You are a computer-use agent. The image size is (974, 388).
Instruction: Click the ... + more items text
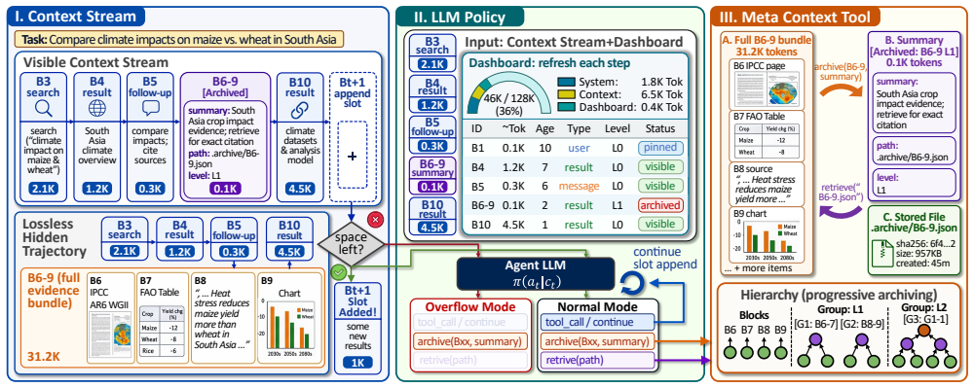click(758, 268)
